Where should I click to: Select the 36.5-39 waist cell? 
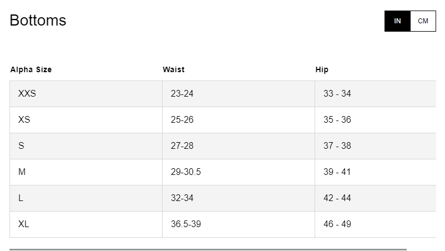point(186,224)
